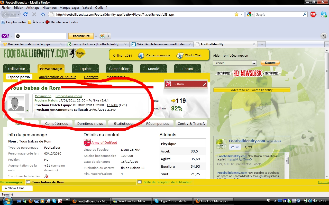Open the Propositions reçus link

pos(69,96)
